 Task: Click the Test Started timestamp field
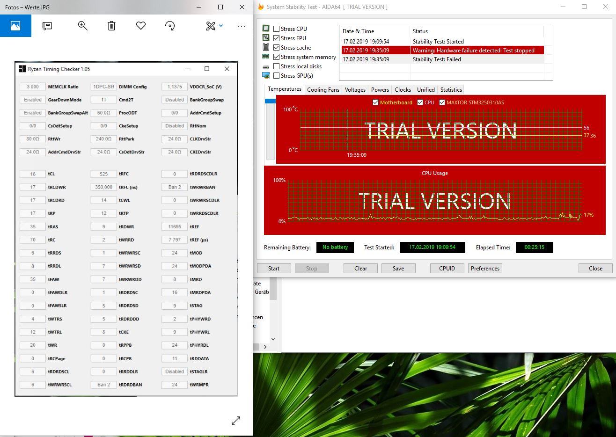tap(432, 248)
